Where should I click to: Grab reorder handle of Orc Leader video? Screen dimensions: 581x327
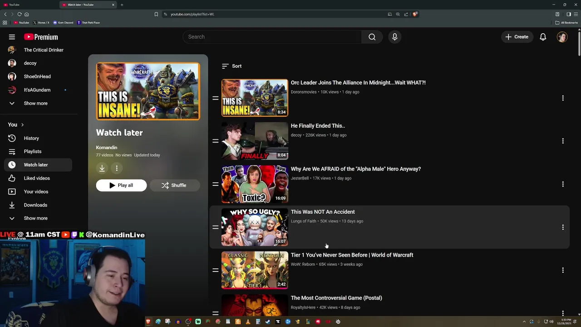pos(216,98)
